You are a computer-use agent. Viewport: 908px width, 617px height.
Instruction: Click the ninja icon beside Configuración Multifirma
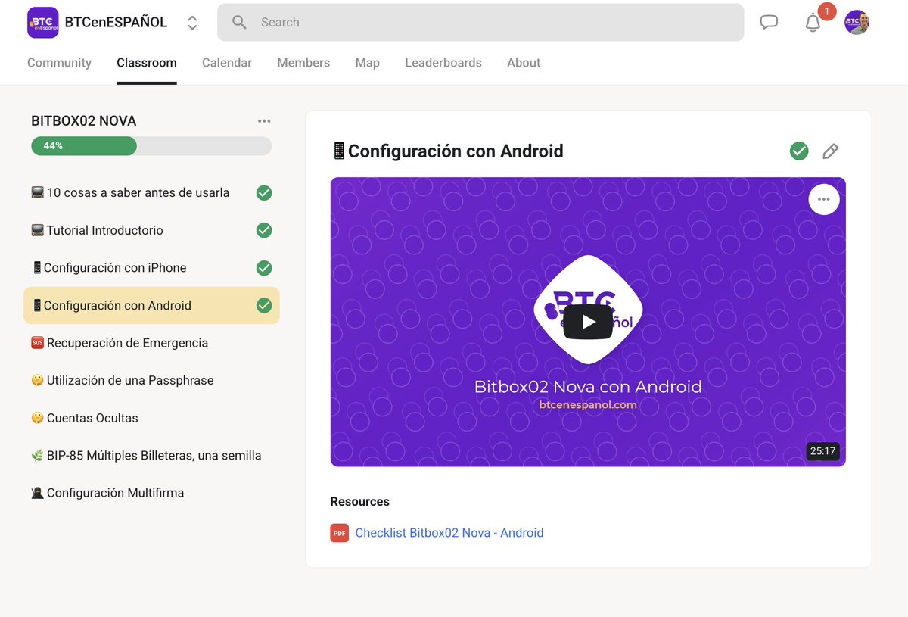pyautogui.click(x=37, y=493)
